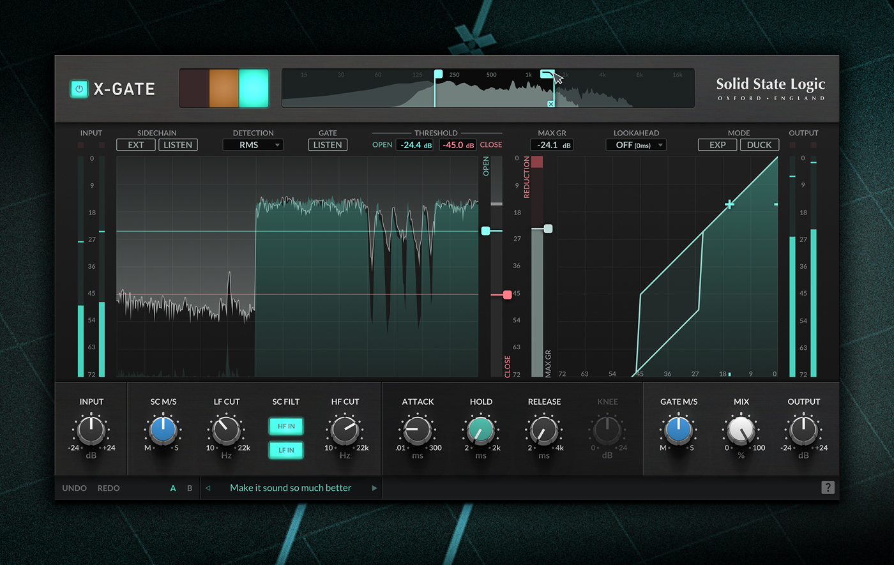This screenshot has height=565, width=894.
Task: Click the UNDO button
Action: coord(74,488)
